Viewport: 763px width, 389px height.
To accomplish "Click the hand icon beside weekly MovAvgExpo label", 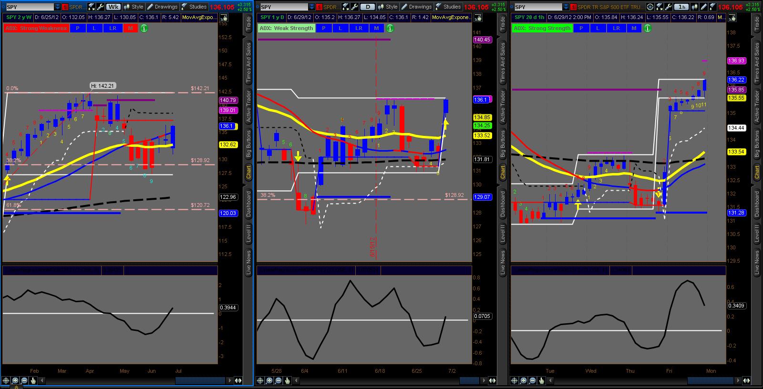I will click(224, 17).
